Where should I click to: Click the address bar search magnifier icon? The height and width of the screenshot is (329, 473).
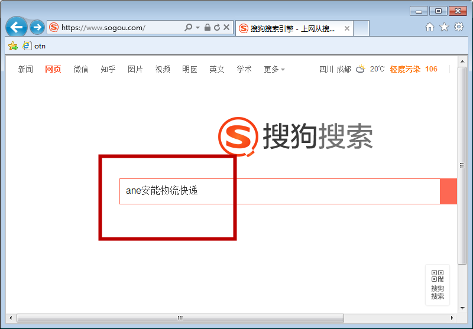[188, 27]
